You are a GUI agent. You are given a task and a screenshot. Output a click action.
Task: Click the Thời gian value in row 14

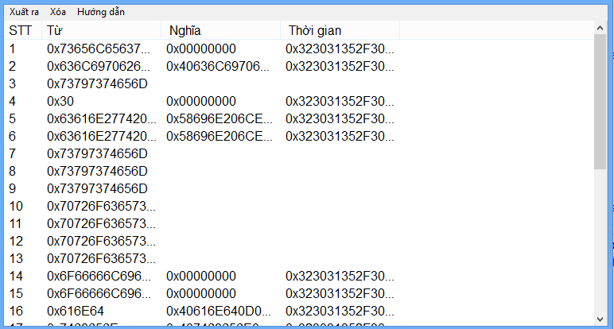(340, 277)
